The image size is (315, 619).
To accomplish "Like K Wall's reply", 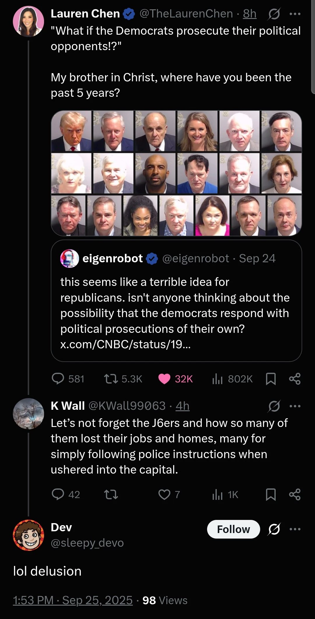I will coord(164,495).
